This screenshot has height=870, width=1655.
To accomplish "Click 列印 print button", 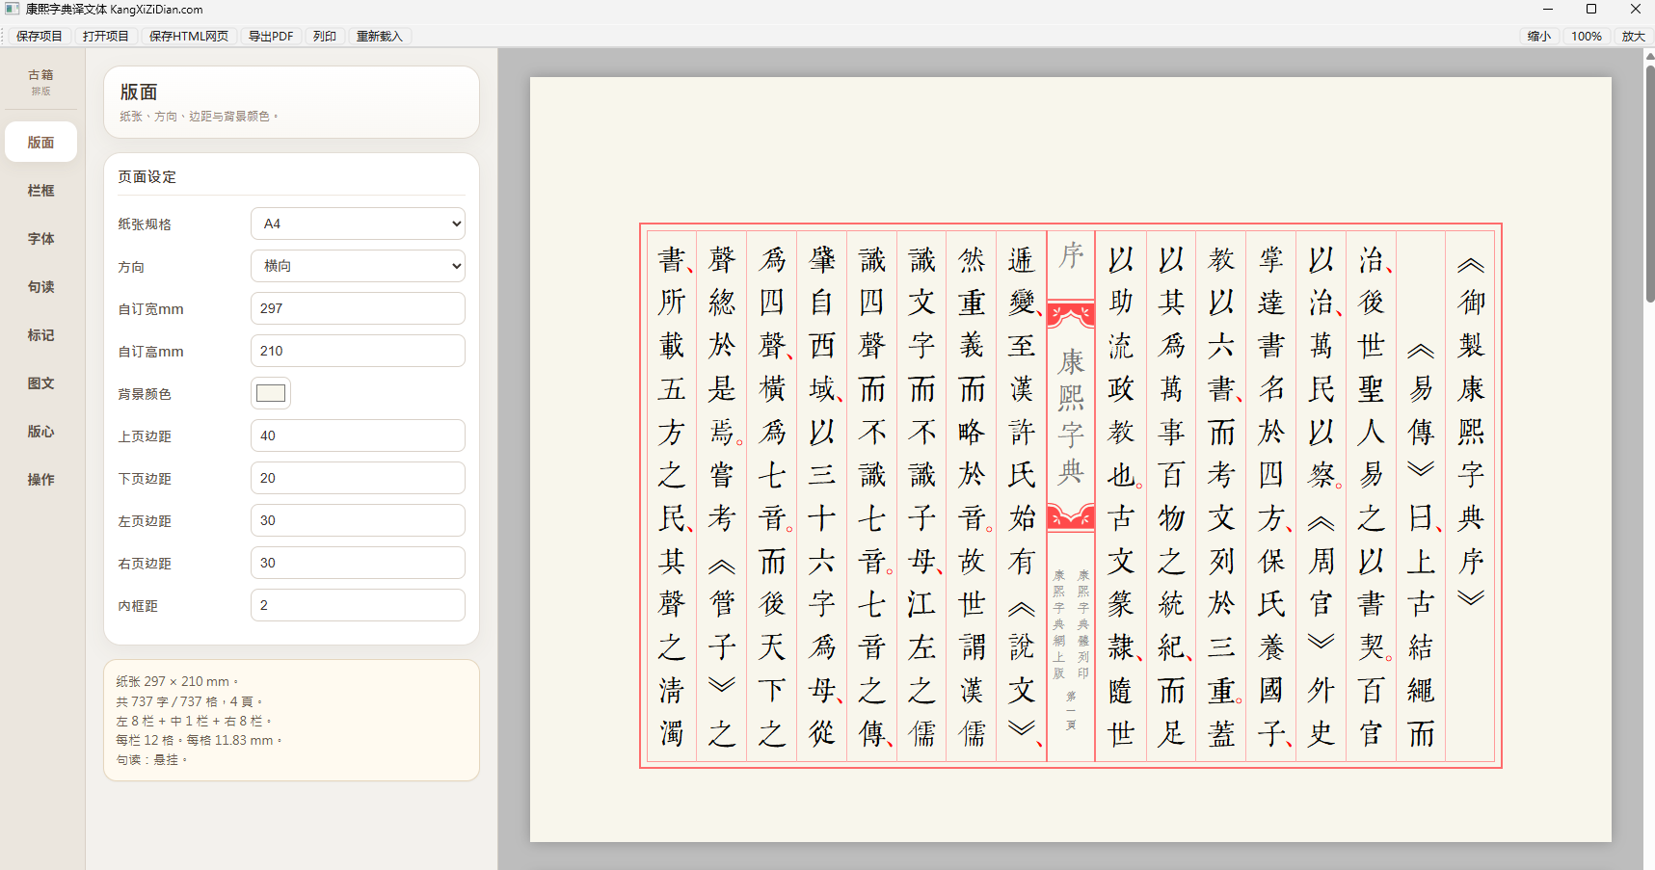I will [325, 36].
